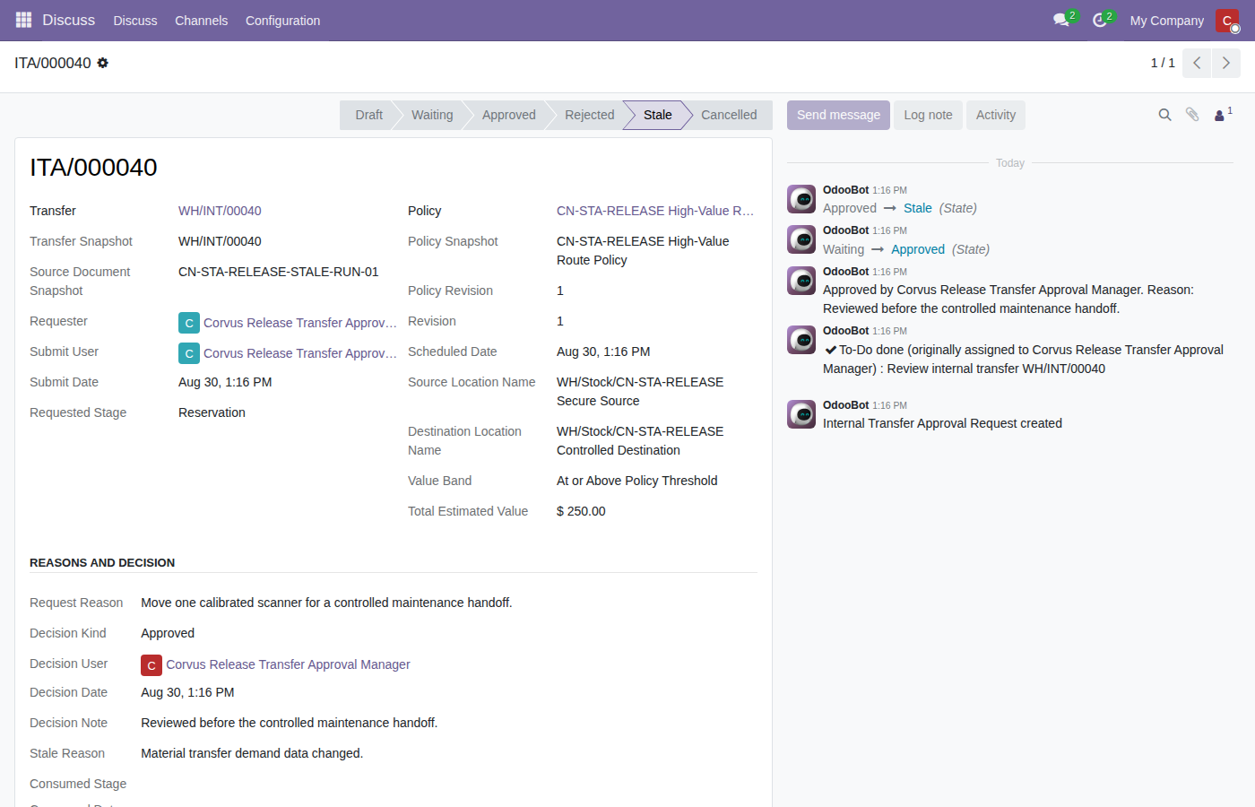Select the Waiting status stage
Screen dimensions: 1255x807
432,115
